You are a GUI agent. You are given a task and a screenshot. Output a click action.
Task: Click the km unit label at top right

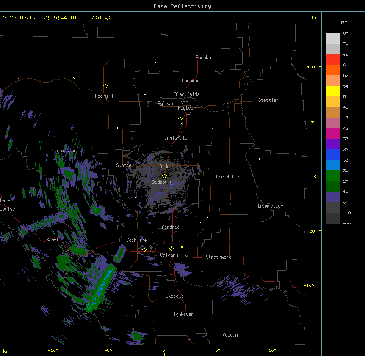[x=315, y=18]
